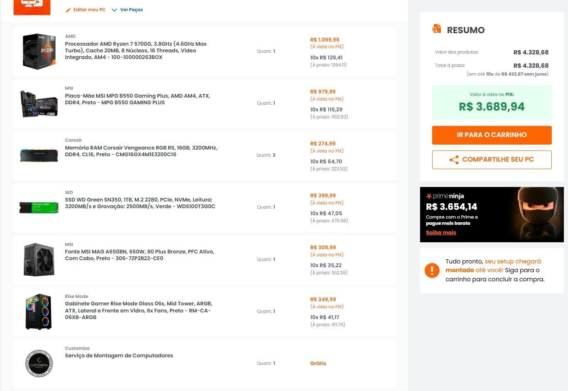This screenshot has height=391, width=568.
Task: Click the 10x R$ 129,41 installment text
Action: click(x=326, y=58)
